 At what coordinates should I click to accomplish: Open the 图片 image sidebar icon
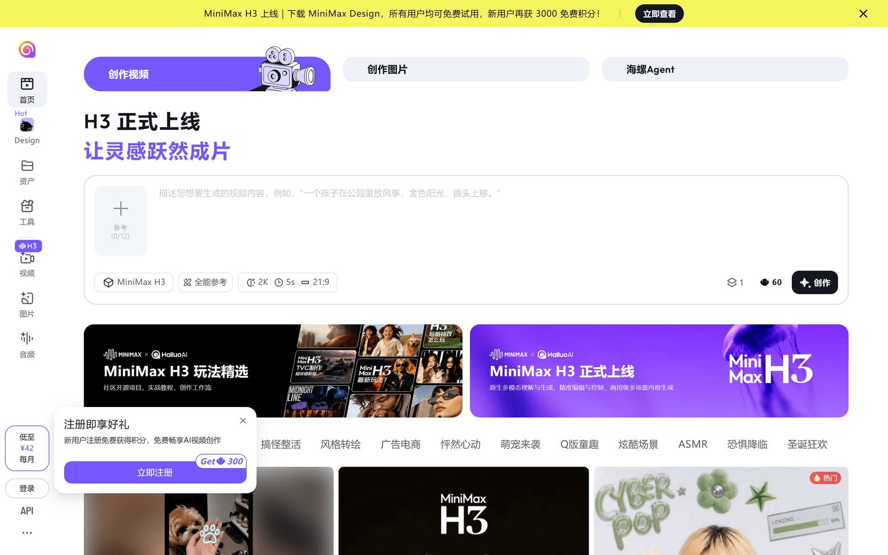pyautogui.click(x=27, y=305)
